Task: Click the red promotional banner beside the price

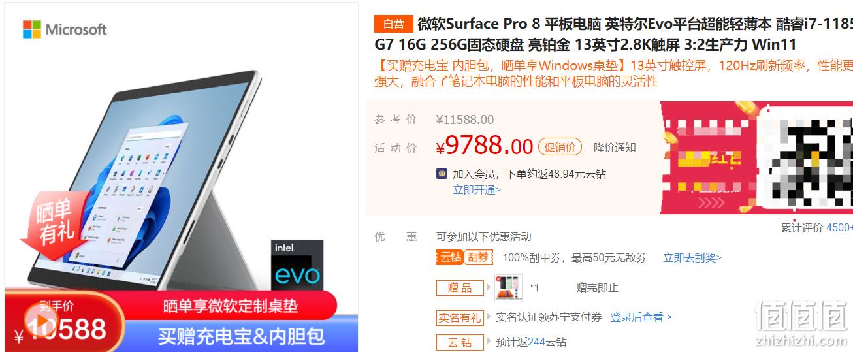Action: point(756,157)
